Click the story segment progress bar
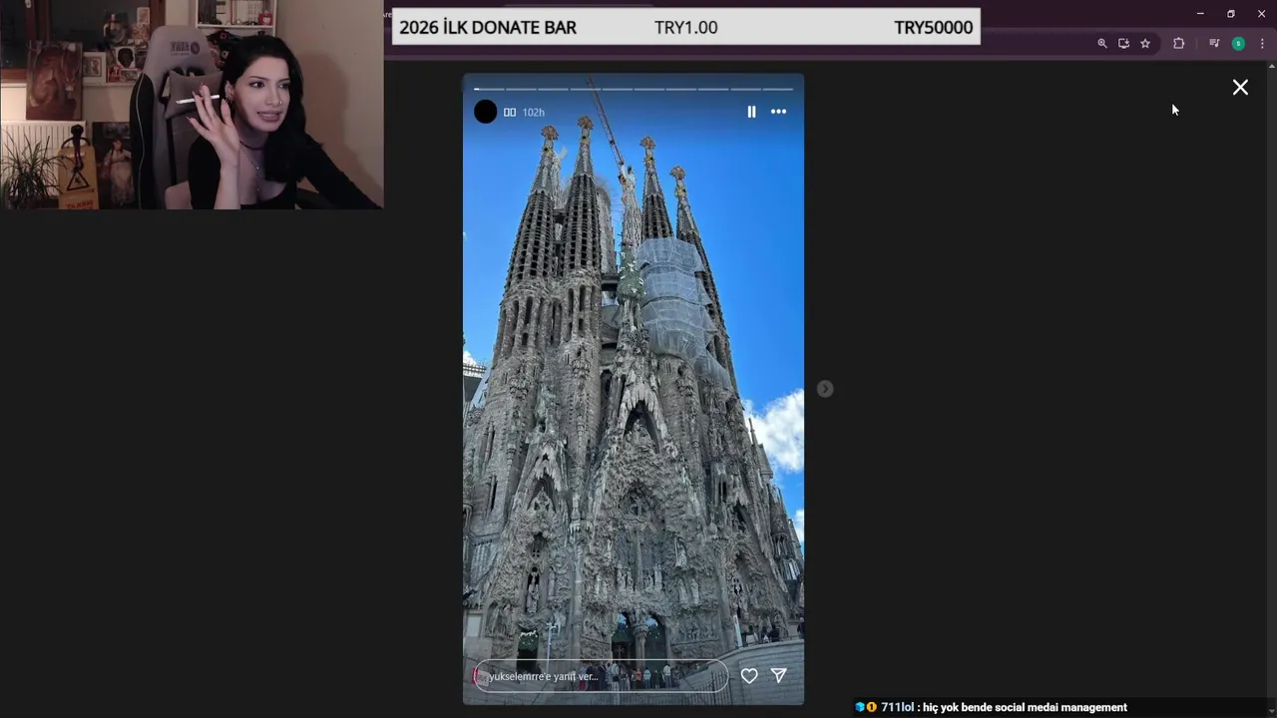Viewport: 1277px width, 718px height. (634, 89)
